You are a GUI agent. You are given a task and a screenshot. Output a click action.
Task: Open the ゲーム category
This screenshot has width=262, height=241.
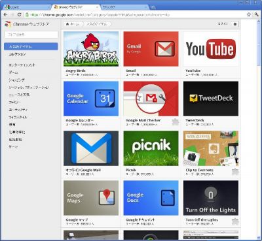(13, 72)
